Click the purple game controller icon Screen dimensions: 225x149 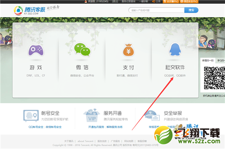pyautogui.click(x=36, y=50)
